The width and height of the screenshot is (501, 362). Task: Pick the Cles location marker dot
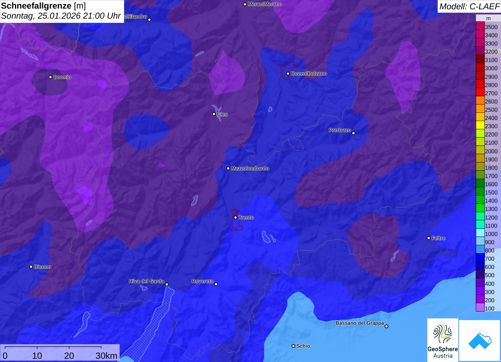point(214,114)
